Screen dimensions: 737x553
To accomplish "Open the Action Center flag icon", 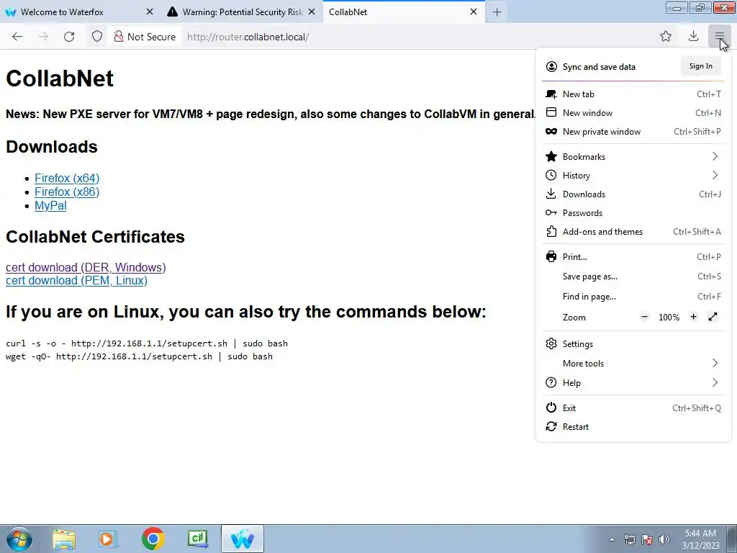I will click(647, 539).
